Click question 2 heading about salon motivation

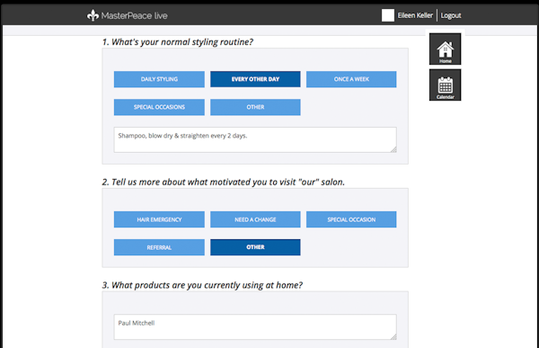click(224, 182)
